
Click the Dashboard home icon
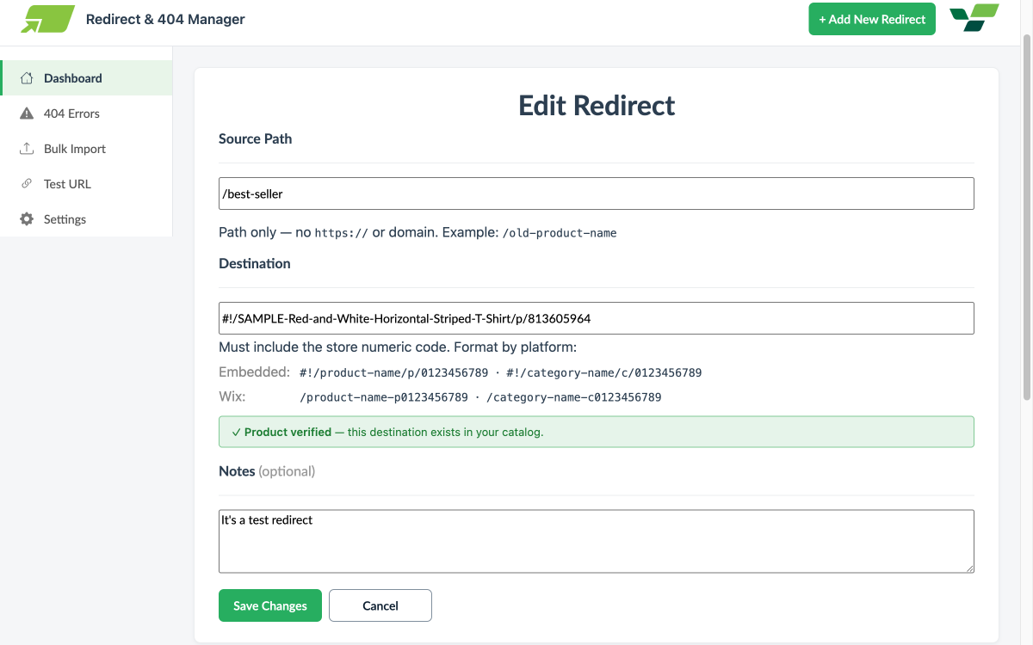pos(27,78)
